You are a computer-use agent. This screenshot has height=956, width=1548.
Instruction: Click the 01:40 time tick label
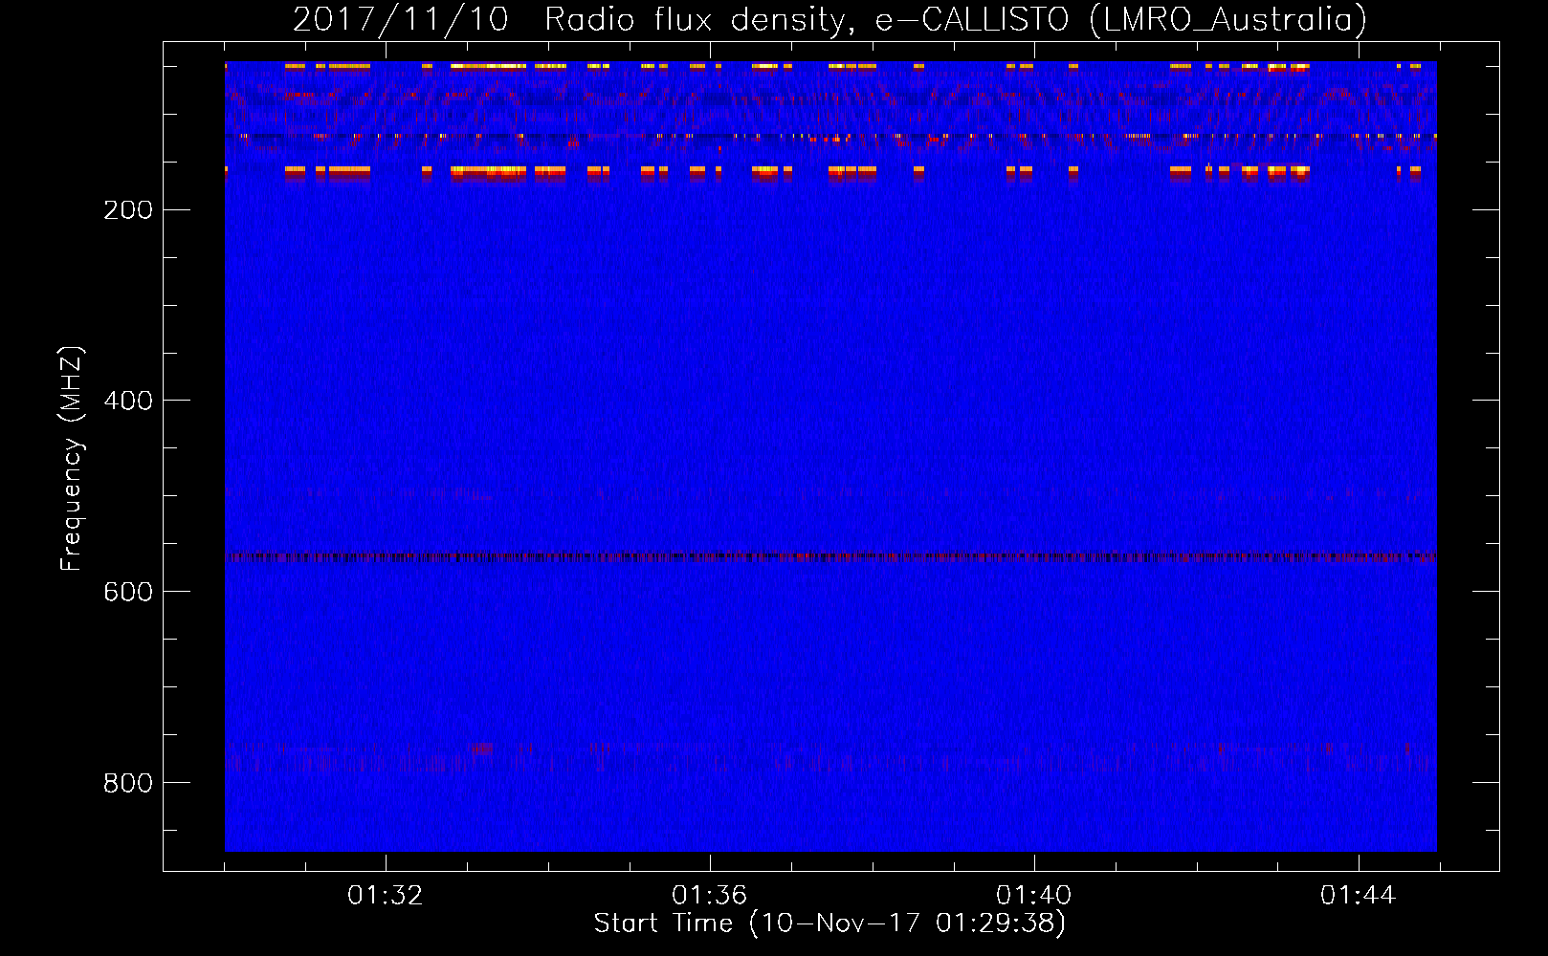tap(1034, 896)
